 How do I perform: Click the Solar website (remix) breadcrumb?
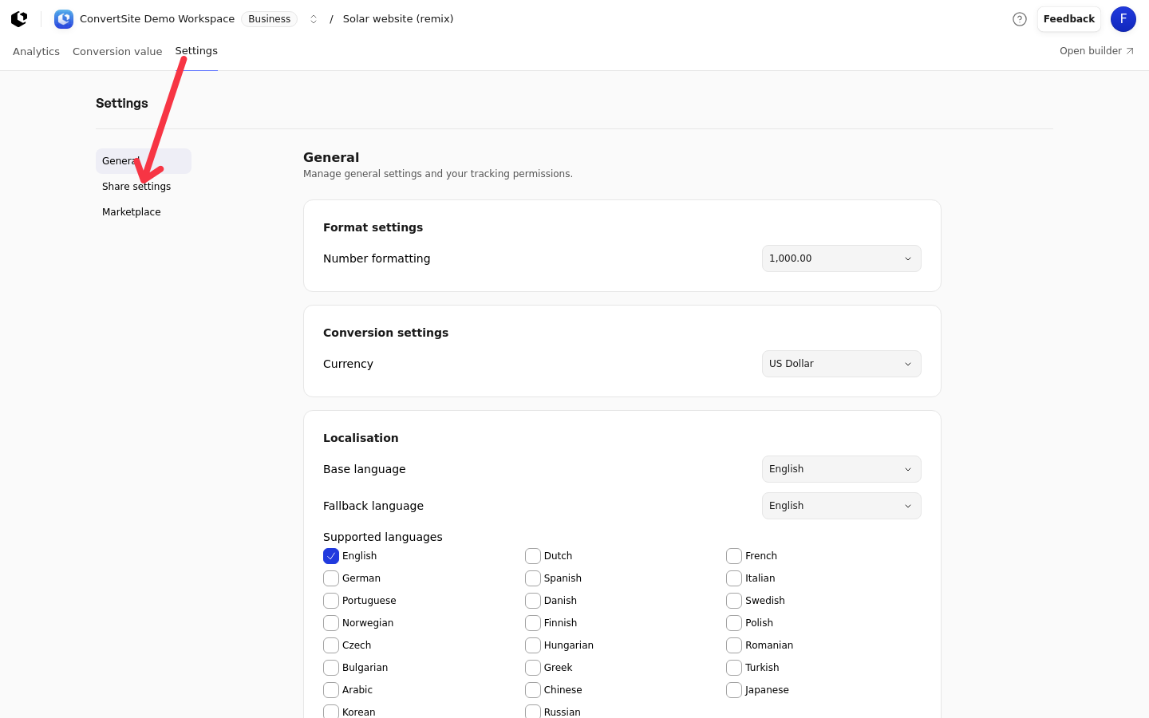(398, 19)
